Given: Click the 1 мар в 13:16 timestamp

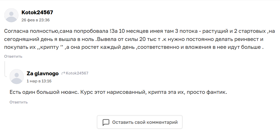Looking at the screenshot, I should point(39,81).
